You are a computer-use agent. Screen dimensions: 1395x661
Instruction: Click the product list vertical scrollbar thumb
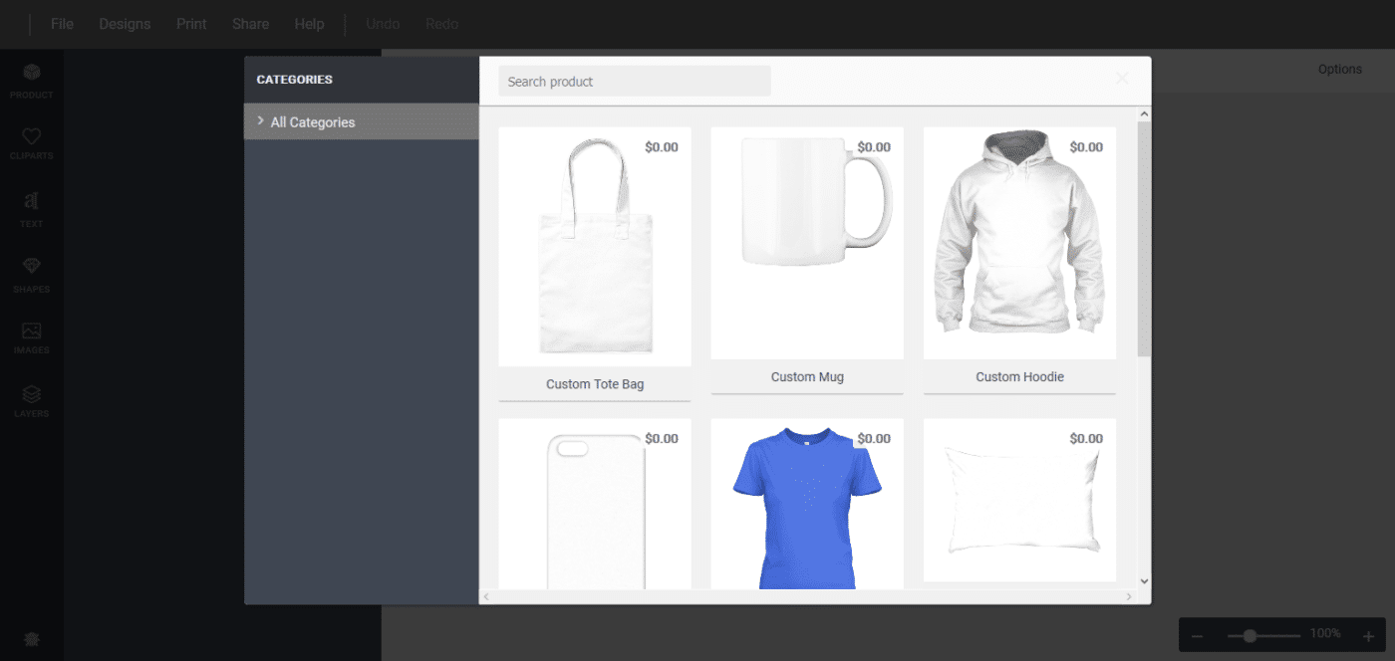coord(1144,239)
